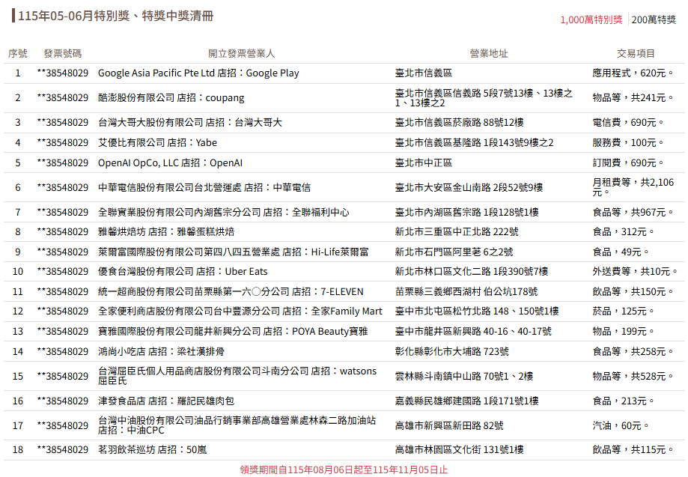Select the Google Play vendor entry

(198, 73)
